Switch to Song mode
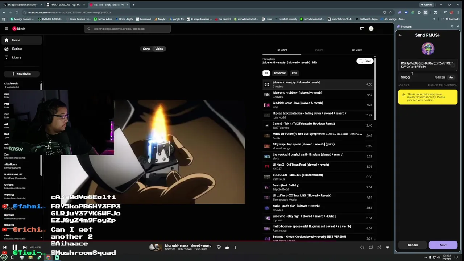The image size is (464, 261). coord(146,49)
